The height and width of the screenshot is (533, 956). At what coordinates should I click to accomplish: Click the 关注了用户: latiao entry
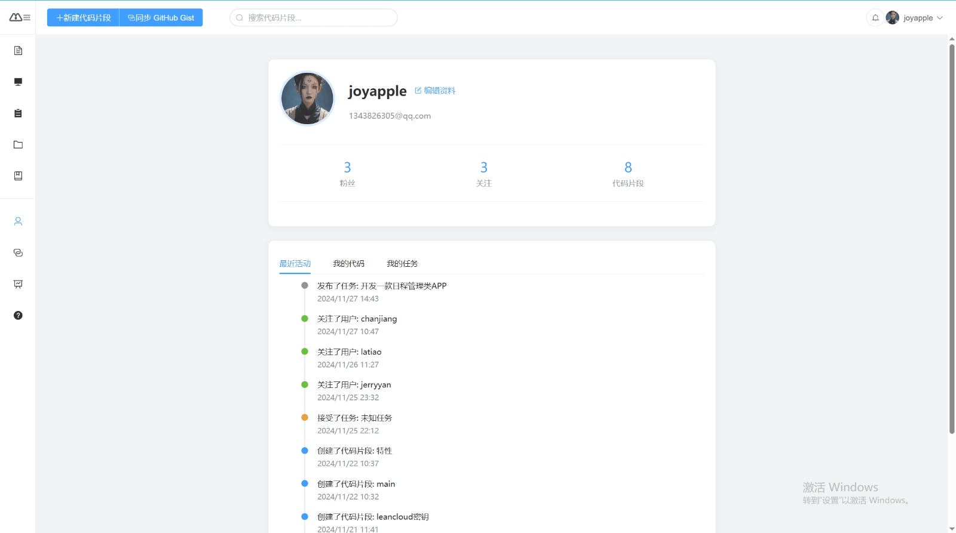(350, 352)
